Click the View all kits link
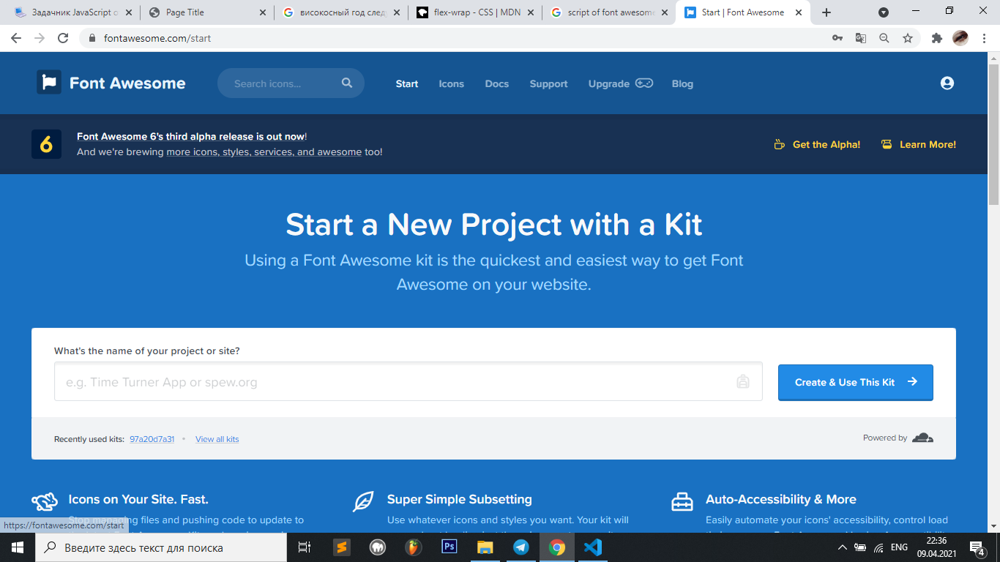The height and width of the screenshot is (562, 1000). [217, 439]
